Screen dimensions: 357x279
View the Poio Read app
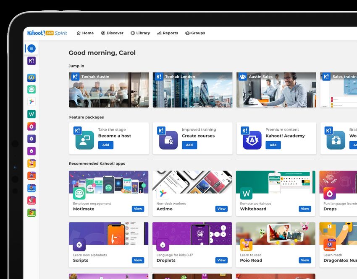[305, 260]
